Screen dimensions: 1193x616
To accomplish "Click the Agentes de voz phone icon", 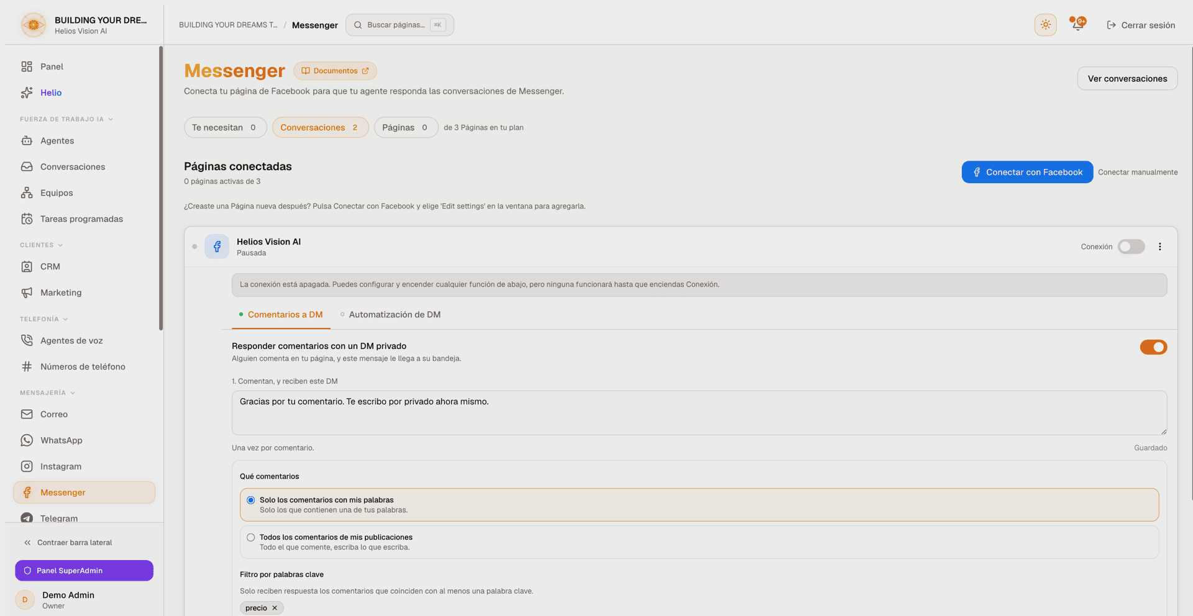I will (27, 341).
